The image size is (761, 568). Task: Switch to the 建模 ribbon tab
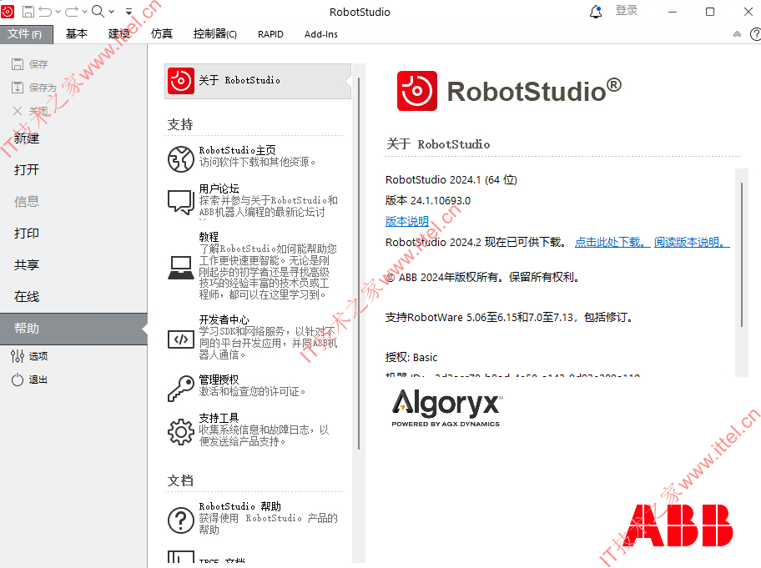tap(119, 34)
